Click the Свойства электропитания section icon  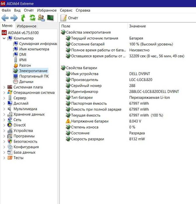point(63,32)
